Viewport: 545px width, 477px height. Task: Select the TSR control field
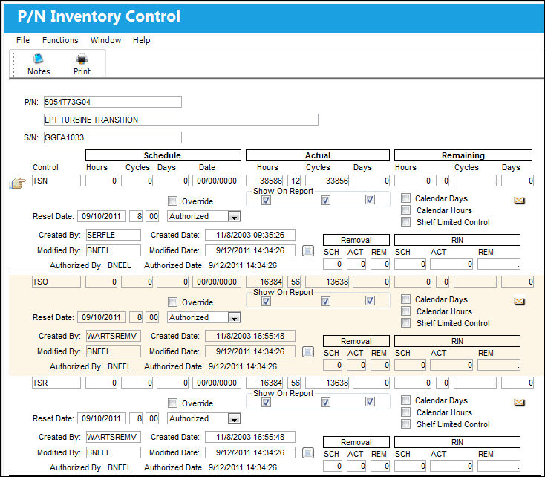click(x=56, y=383)
